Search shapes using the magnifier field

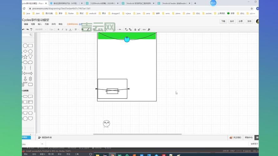27,35
